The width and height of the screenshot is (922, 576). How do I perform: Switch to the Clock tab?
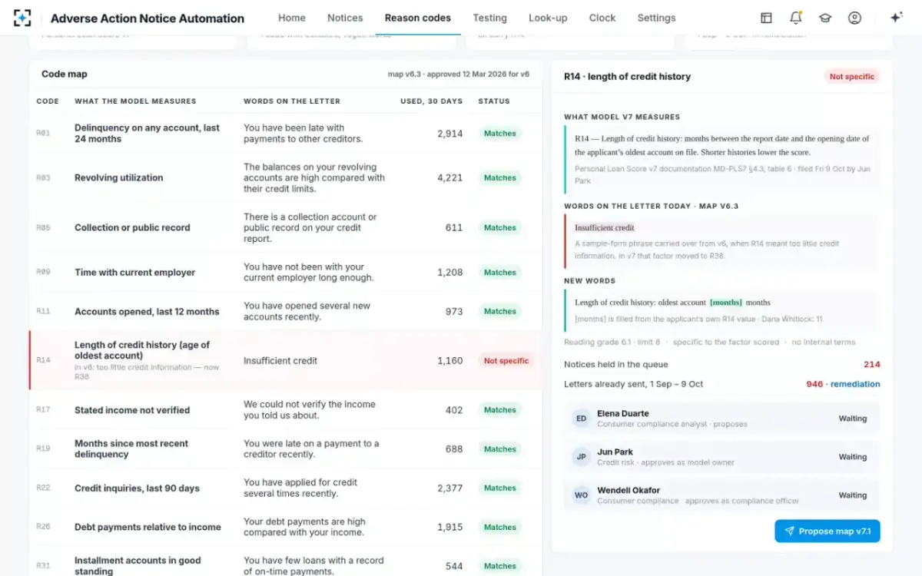pyautogui.click(x=602, y=18)
